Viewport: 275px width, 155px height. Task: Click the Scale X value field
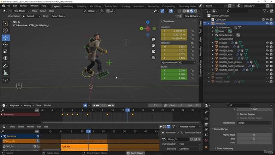(174, 71)
